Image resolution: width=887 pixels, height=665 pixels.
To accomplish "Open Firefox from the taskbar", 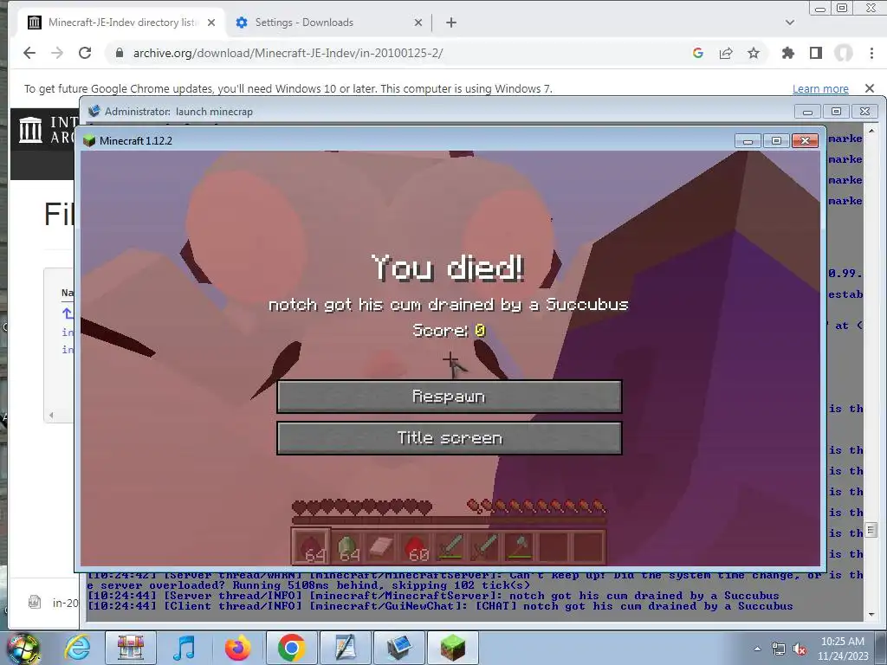I will coord(237,648).
